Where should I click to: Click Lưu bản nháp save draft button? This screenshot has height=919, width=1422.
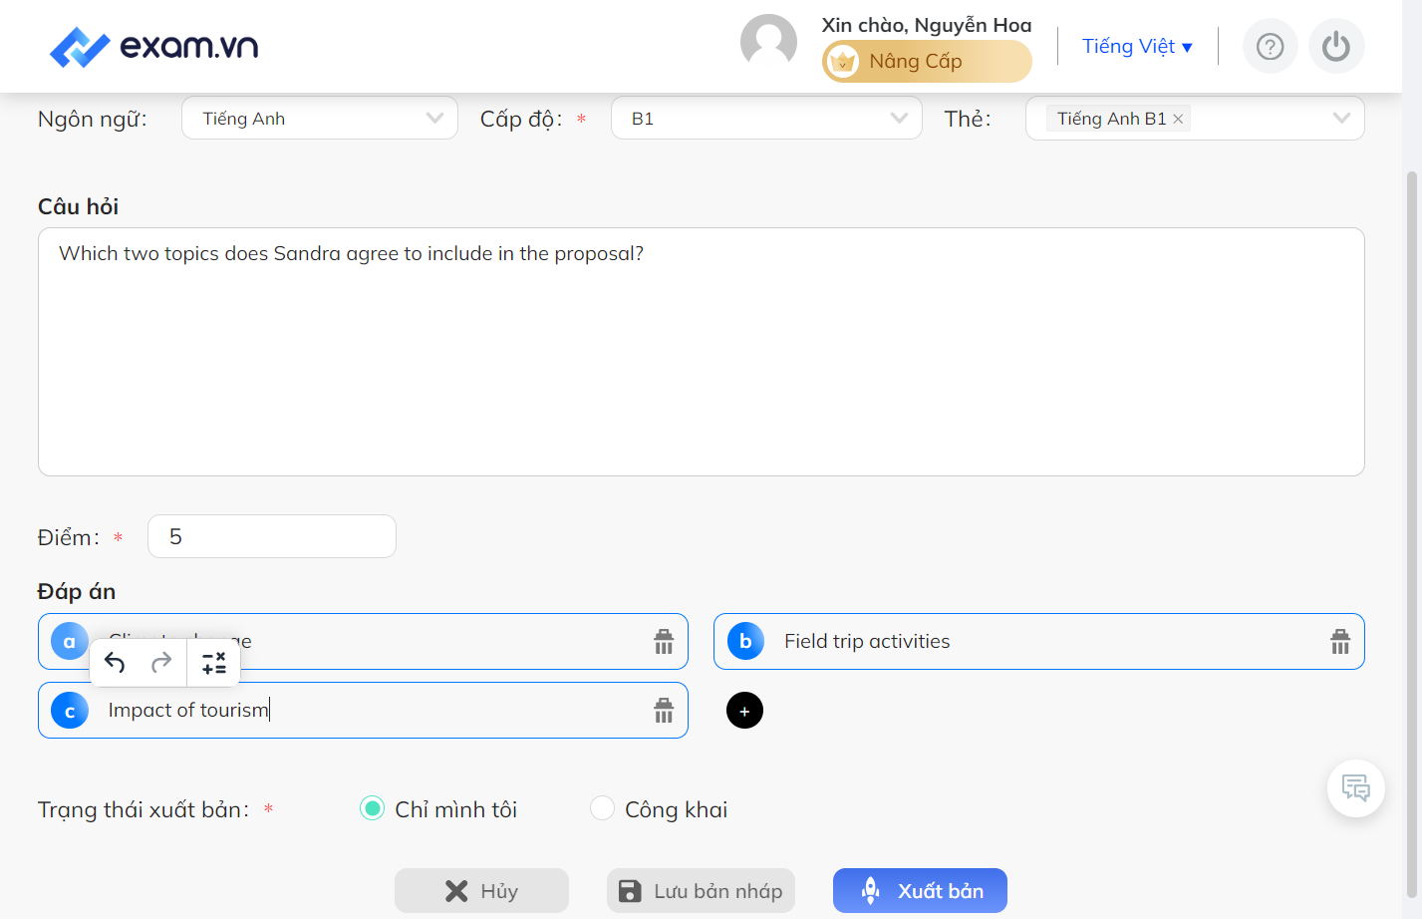pyautogui.click(x=701, y=891)
